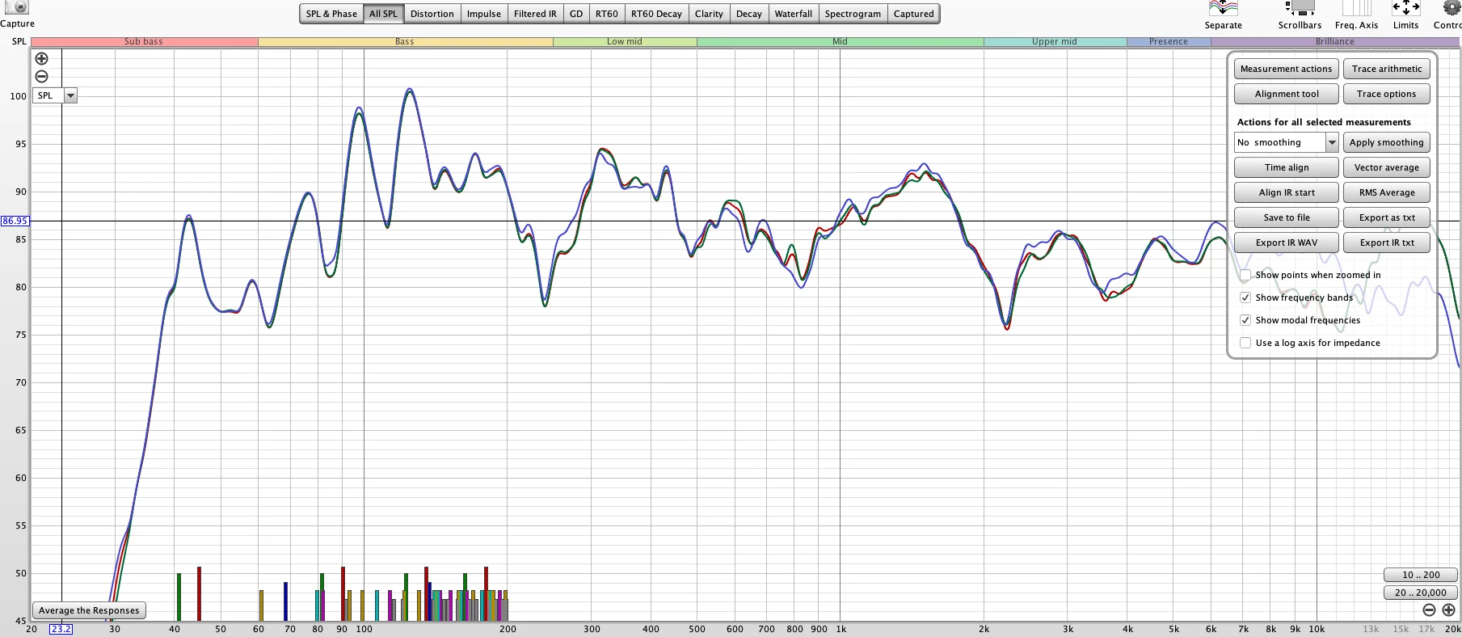Disable Show modal frequencies checkbox
Screen dimensions: 1462x637
click(1245, 320)
